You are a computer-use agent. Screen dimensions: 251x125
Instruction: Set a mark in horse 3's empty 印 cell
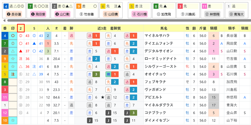(13, 89)
